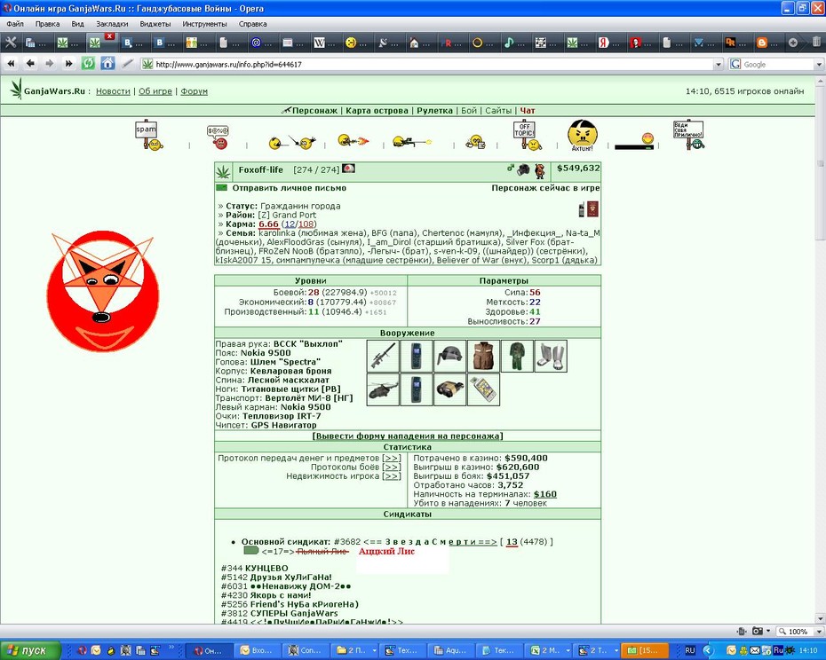Image resolution: width=826 pixels, height=660 pixels.
Task: Open the blue home page icon
Action: tap(107, 64)
